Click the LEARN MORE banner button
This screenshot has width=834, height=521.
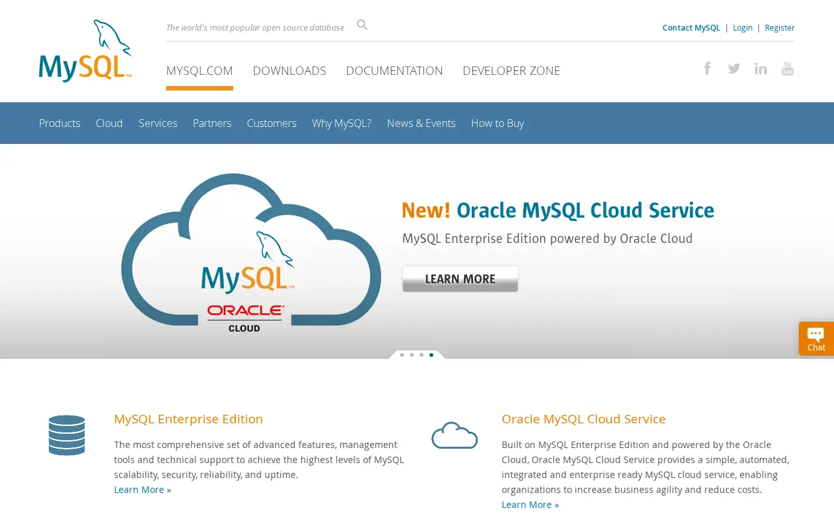point(460,279)
